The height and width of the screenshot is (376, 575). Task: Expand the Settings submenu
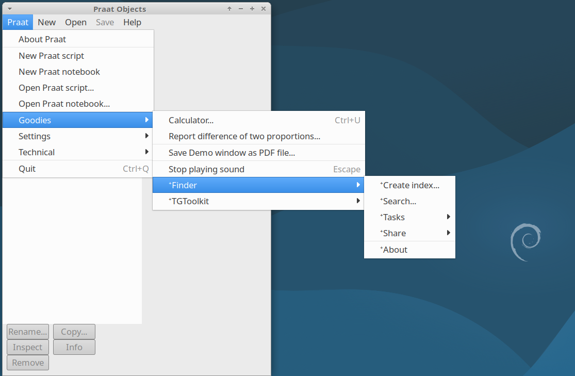pos(78,136)
